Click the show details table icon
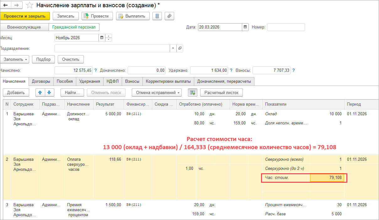 pos(192,92)
